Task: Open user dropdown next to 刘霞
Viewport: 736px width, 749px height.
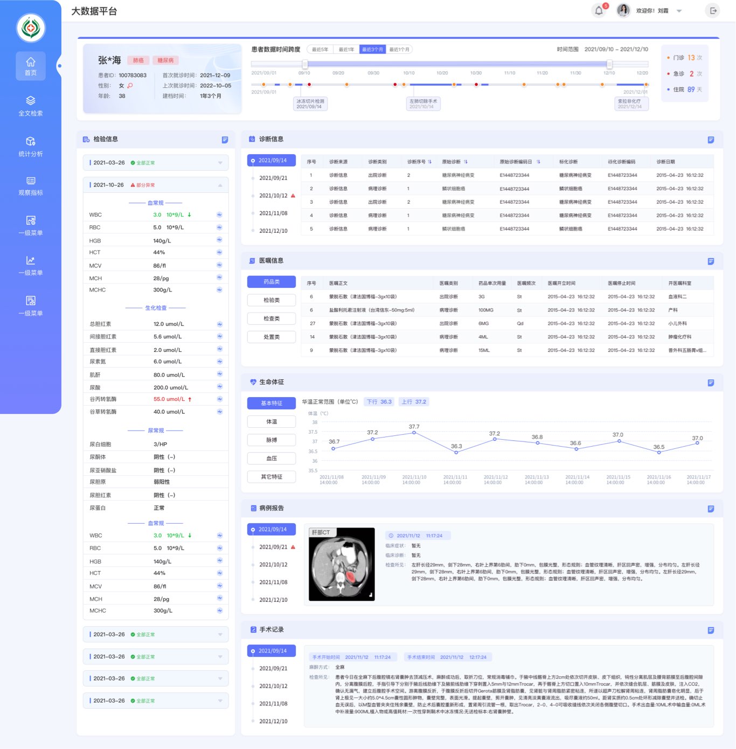Action: (679, 11)
